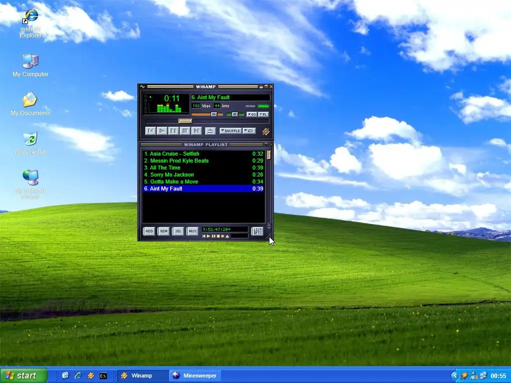Open the playlist ADD menu button
This screenshot has width=511, height=383.
coord(149,231)
